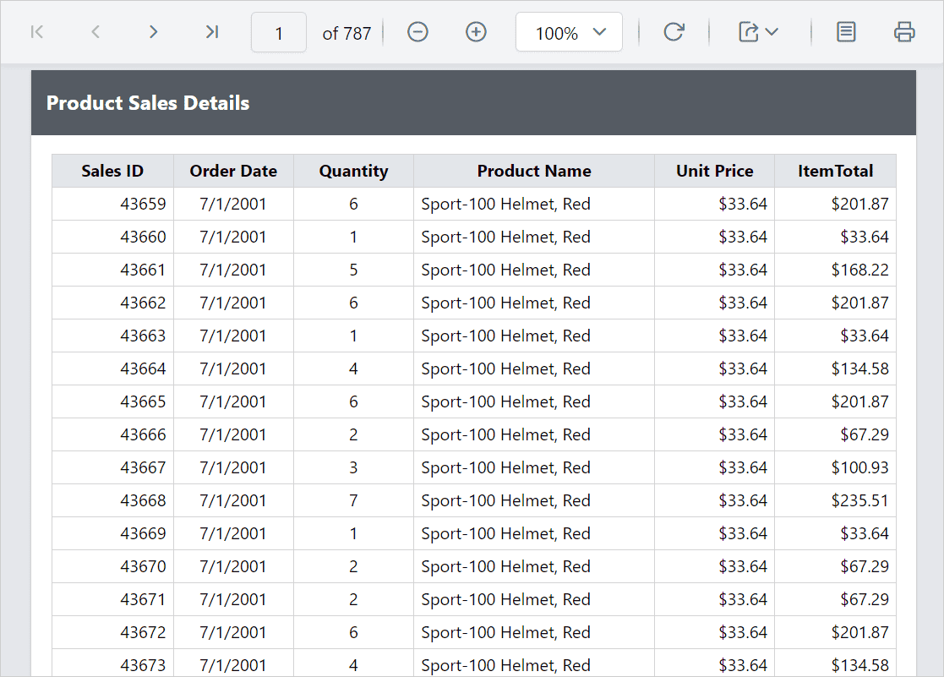The image size is (944, 677).
Task: Click product name in row 43662
Action: tap(534, 303)
